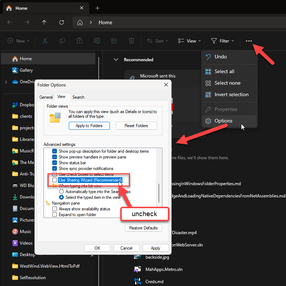Go back with the left arrow
The height and width of the screenshot is (286, 286).
[10, 22]
